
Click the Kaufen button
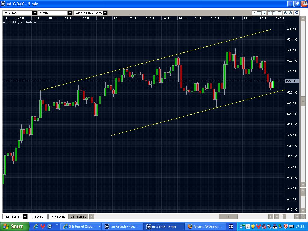38,217
